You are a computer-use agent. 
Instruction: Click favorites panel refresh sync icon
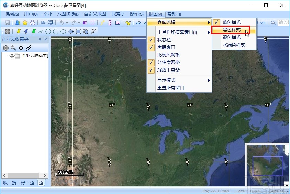pos(21,48)
